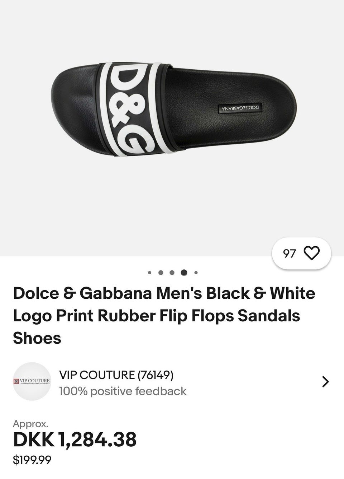
Task: Tap the Approx. conversion label
Action: coord(30,424)
